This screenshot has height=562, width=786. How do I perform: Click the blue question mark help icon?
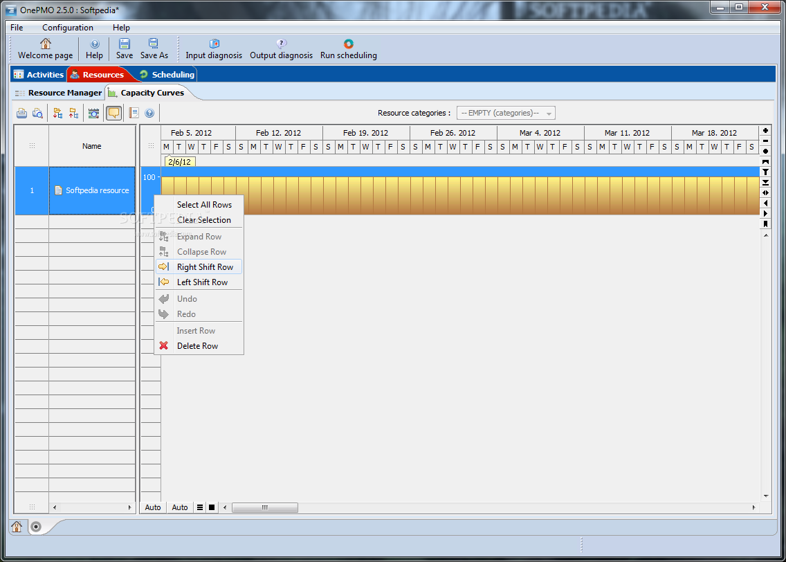pyautogui.click(x=149, y=114)
